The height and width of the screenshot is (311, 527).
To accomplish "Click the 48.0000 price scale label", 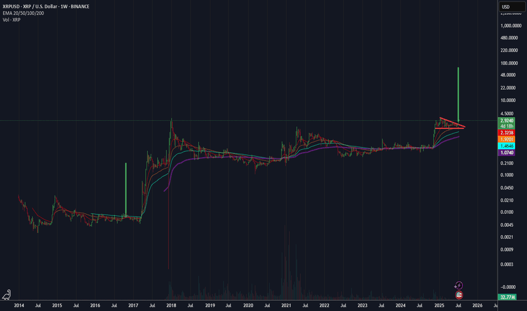I will [x=508, y=75].
